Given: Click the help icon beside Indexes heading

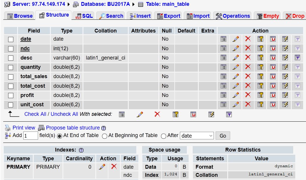Looking at the screenshot, I should coord(81,150).
